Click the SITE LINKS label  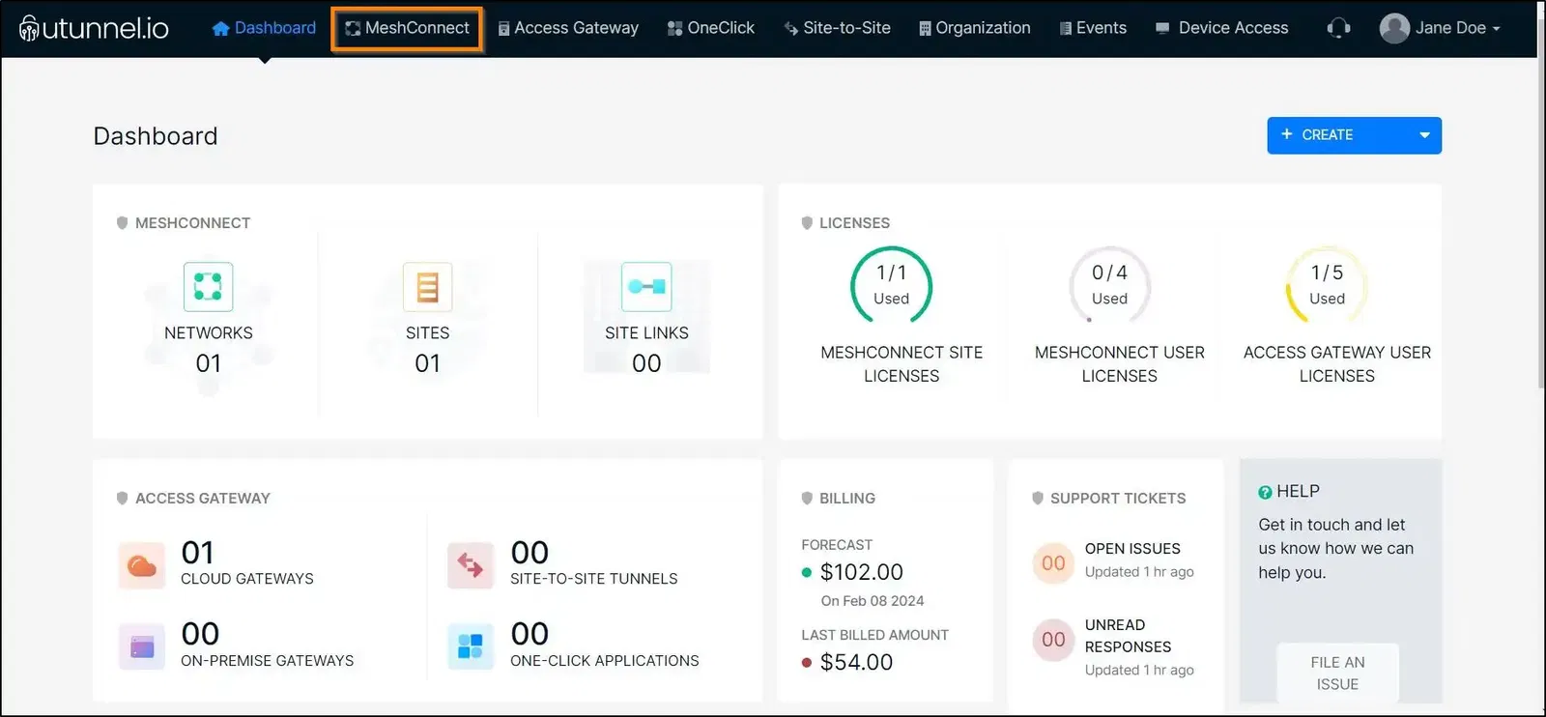646,333
